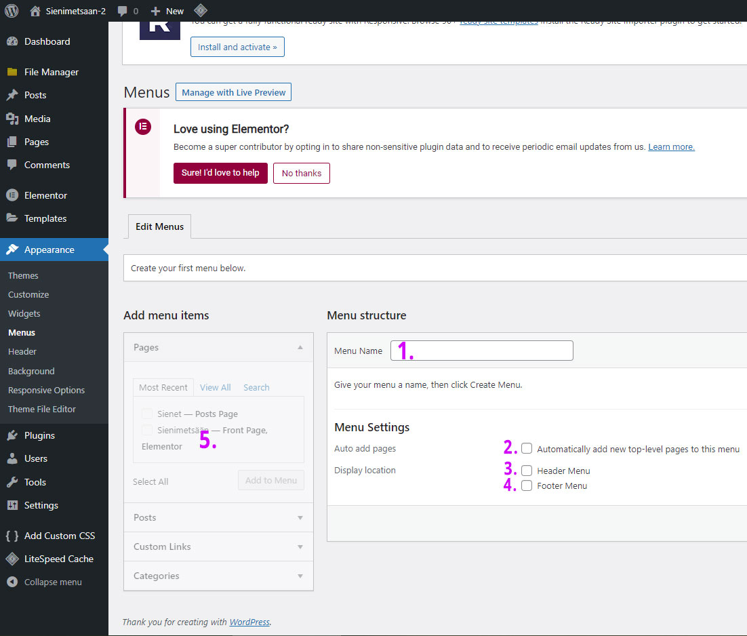Click the Dashboard gauge icon

pos(12,41)
